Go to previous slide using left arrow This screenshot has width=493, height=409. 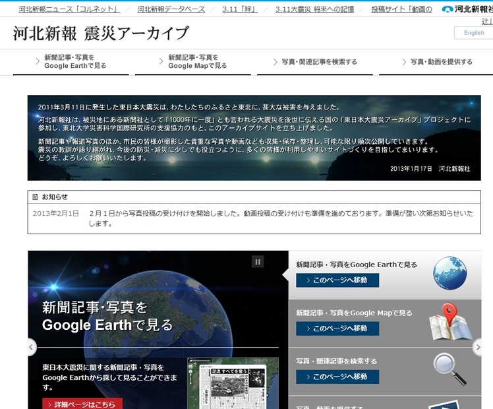32,348
